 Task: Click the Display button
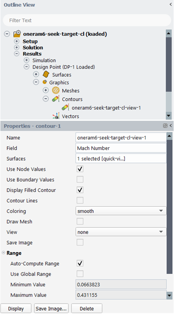point(16,308)
